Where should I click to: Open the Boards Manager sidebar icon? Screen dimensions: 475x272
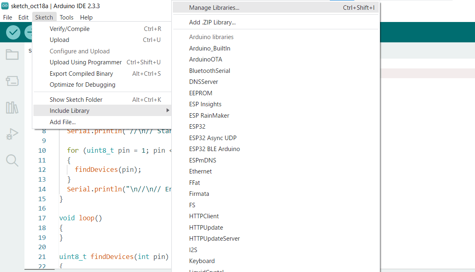(12, 81)
